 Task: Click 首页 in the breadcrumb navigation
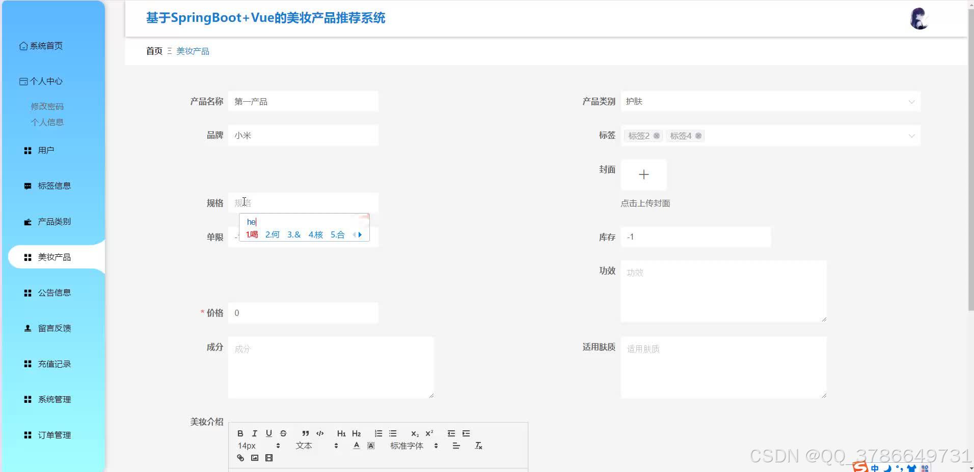[x=154, y=51]
